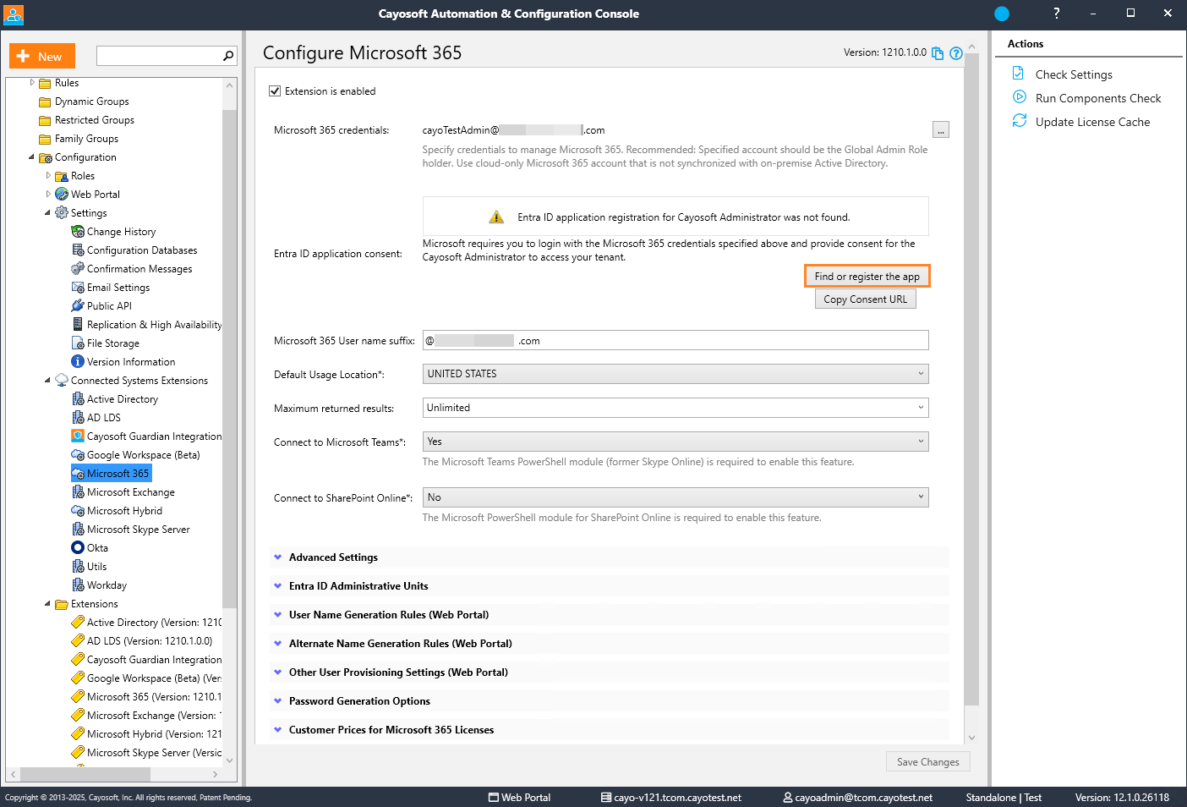Viewport: 1187px width, 807px height.
Task: Expand Other User Provisioning Settings (Web Portal)
Action: (x=610, y=672)
